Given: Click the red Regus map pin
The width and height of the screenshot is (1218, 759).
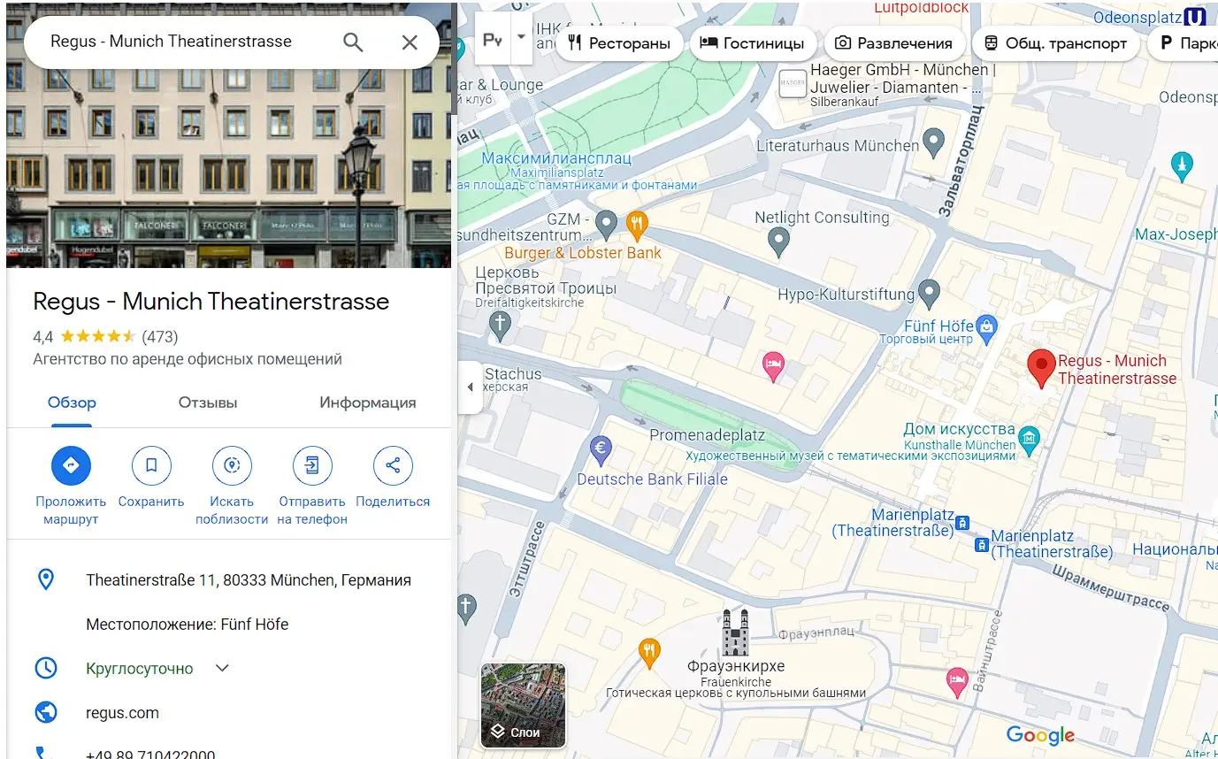Looking at the screenshot, I should 1042,368.
